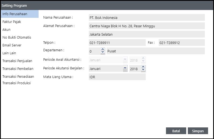This screenshot has width=214, height=139.
Task: Click the Simpan button
Action: pos(198,131)
